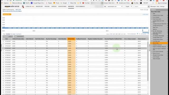The height and width of the screenshot is (95, 169).
Task: Sort by Units Refunded column header
Action: 62,39
